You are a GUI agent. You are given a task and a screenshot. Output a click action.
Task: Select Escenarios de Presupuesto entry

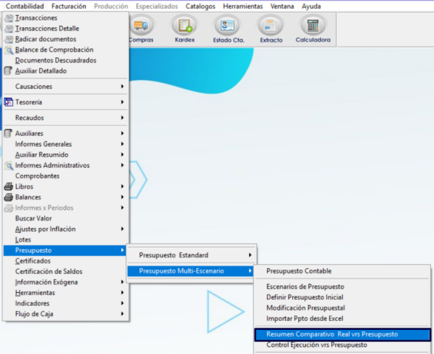(x=305, y=287)
